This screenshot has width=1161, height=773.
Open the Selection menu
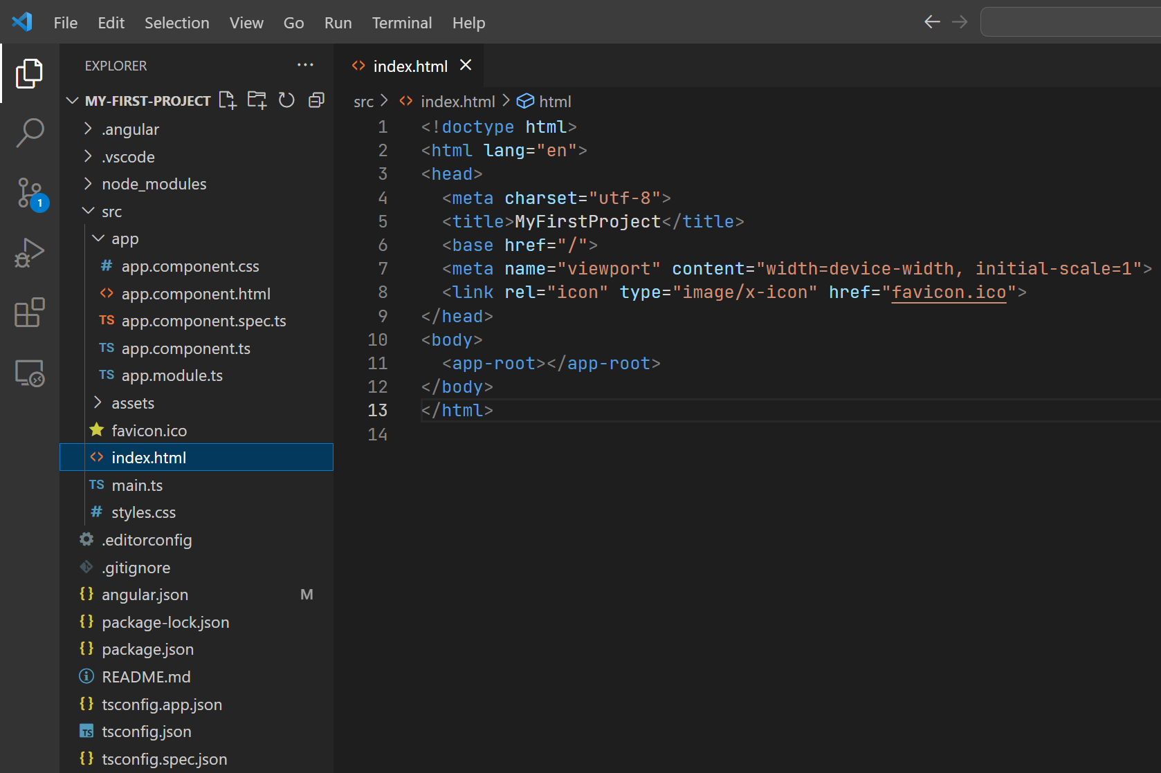tap(176, 23)
